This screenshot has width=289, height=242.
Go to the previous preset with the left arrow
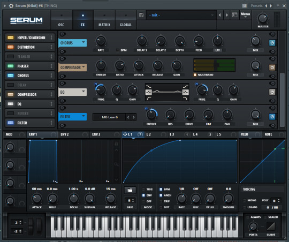(220, 15)
